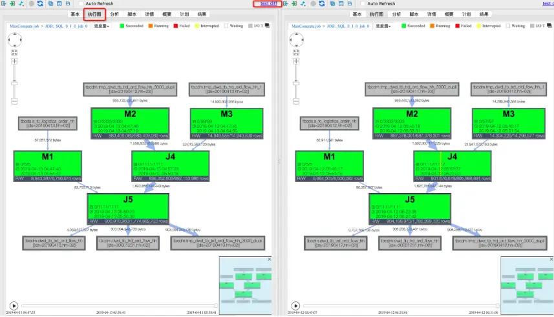Select the J4 task node in right graph

click(x=453, y=166)
